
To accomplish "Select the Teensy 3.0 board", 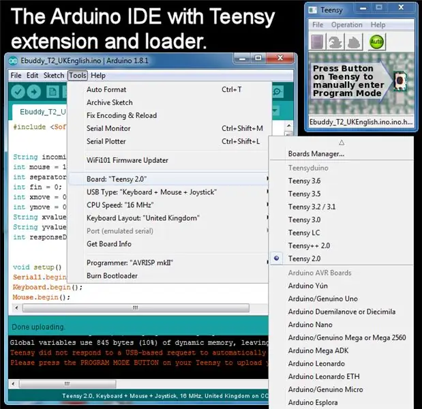I will (342, 219).
